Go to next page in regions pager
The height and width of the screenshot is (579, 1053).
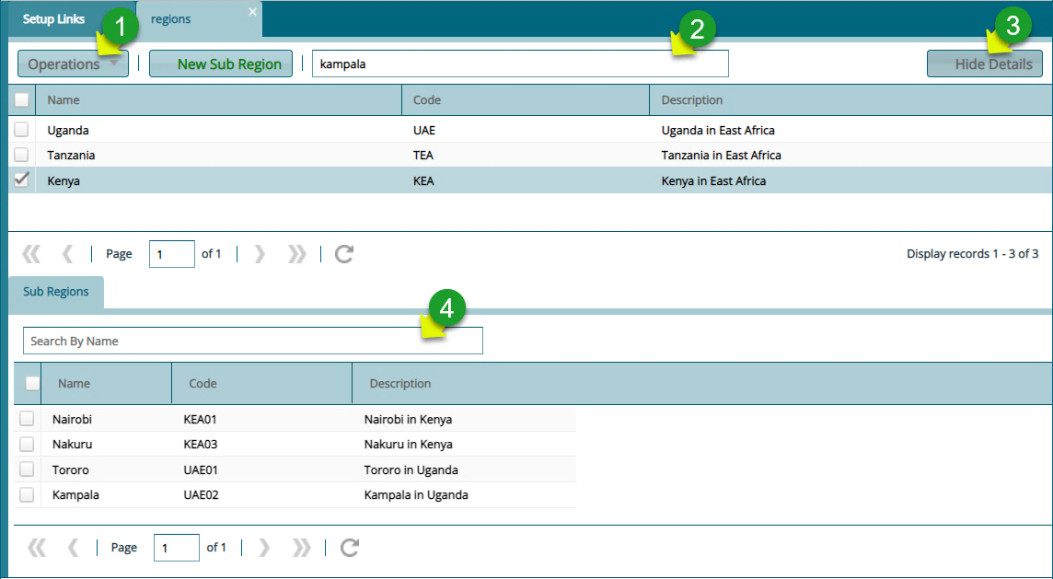point(260,254)
